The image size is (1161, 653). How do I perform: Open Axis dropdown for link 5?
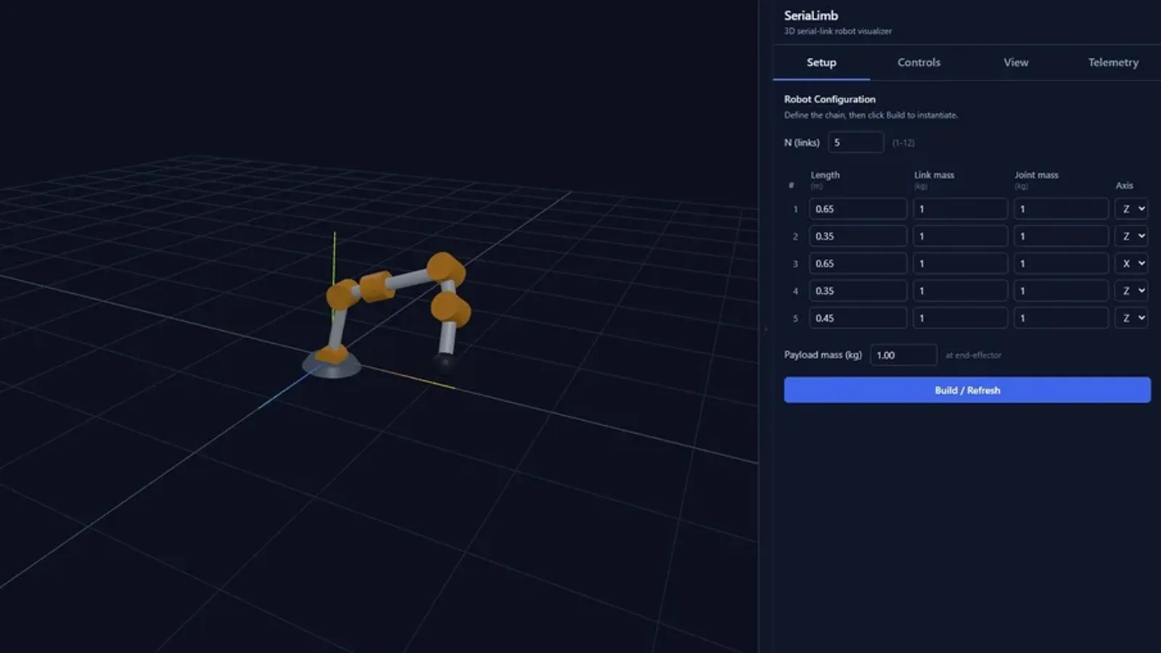coord(1131,318)
